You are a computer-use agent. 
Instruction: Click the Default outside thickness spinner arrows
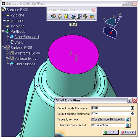click(x=132, y=114)
